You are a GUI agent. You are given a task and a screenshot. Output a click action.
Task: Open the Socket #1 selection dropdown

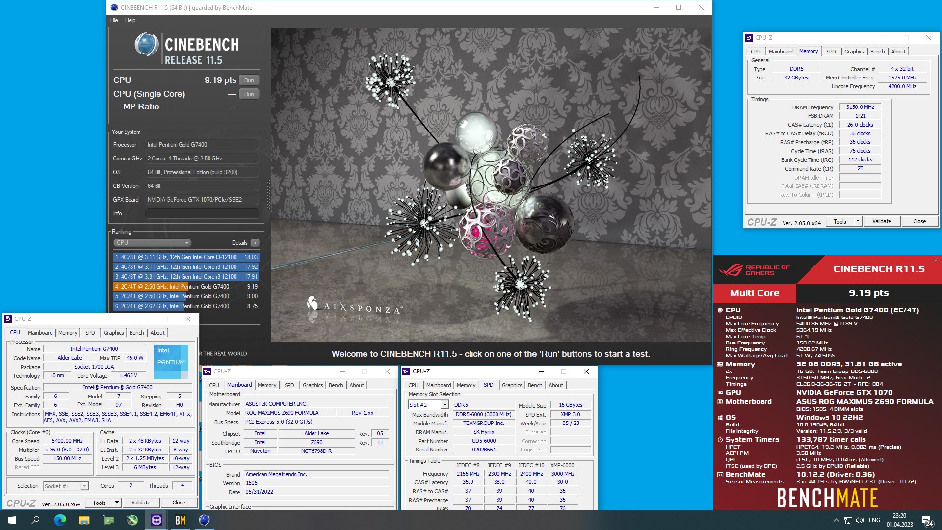click(x=66, y=486)
